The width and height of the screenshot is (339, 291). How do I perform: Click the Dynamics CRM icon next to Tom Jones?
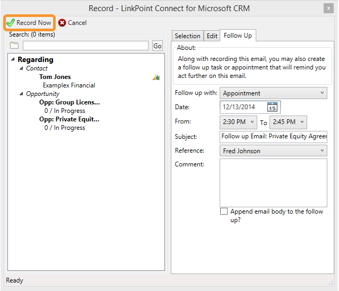(156, 77)
